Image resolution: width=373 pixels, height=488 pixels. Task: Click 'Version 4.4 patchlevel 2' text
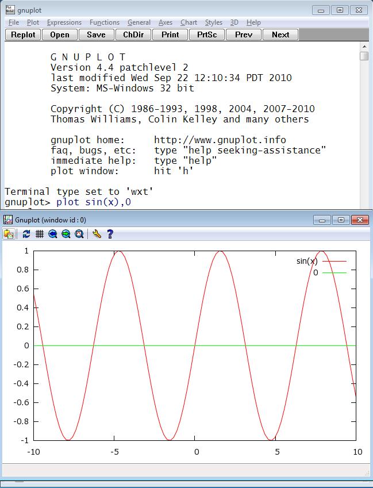(x=119, y=67)
